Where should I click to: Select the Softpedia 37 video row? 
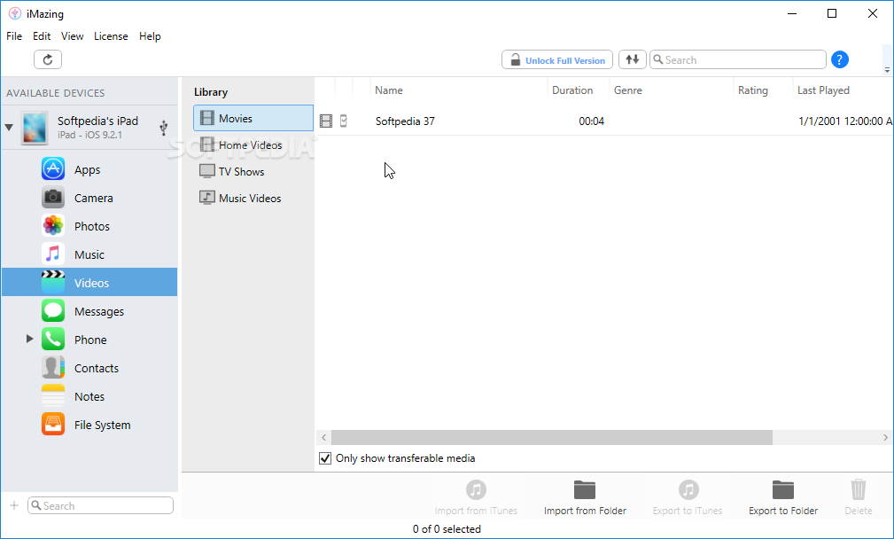point(603,121)
